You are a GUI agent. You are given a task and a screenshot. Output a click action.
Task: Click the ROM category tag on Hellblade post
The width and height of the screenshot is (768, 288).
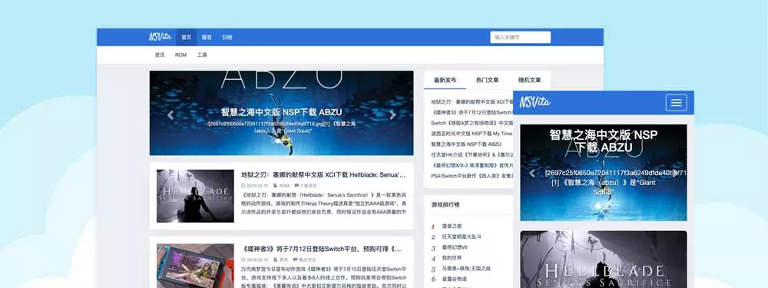281,186
